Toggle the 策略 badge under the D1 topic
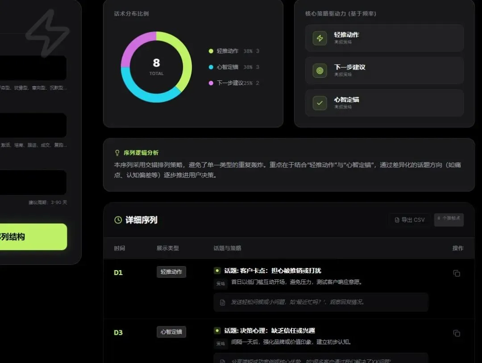Image resolution: width=482 pixels, height=363 pixels. (x=220, y=283)
